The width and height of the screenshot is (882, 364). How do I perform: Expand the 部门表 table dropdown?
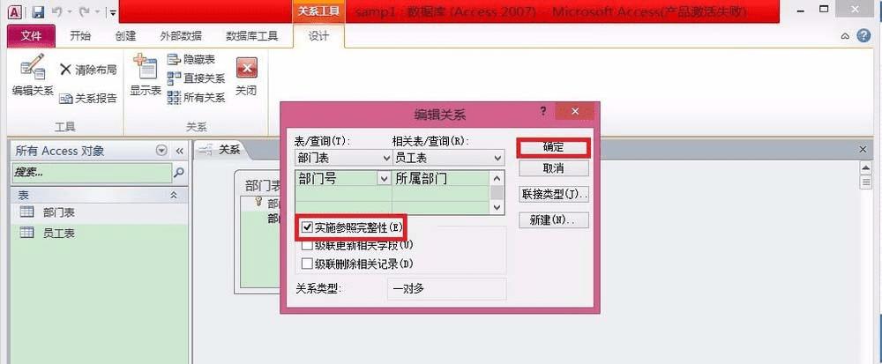point(386,159)
